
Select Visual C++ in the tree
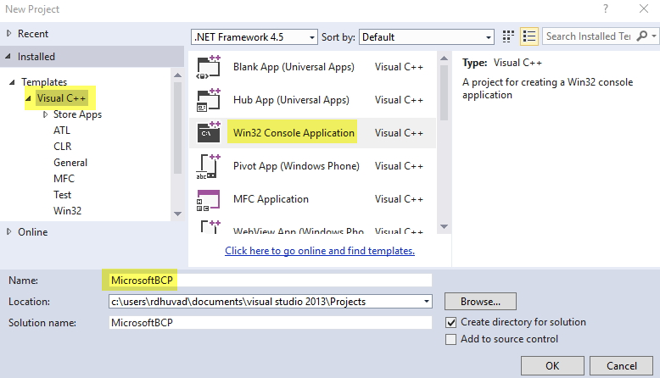click(x=61, y=98)
